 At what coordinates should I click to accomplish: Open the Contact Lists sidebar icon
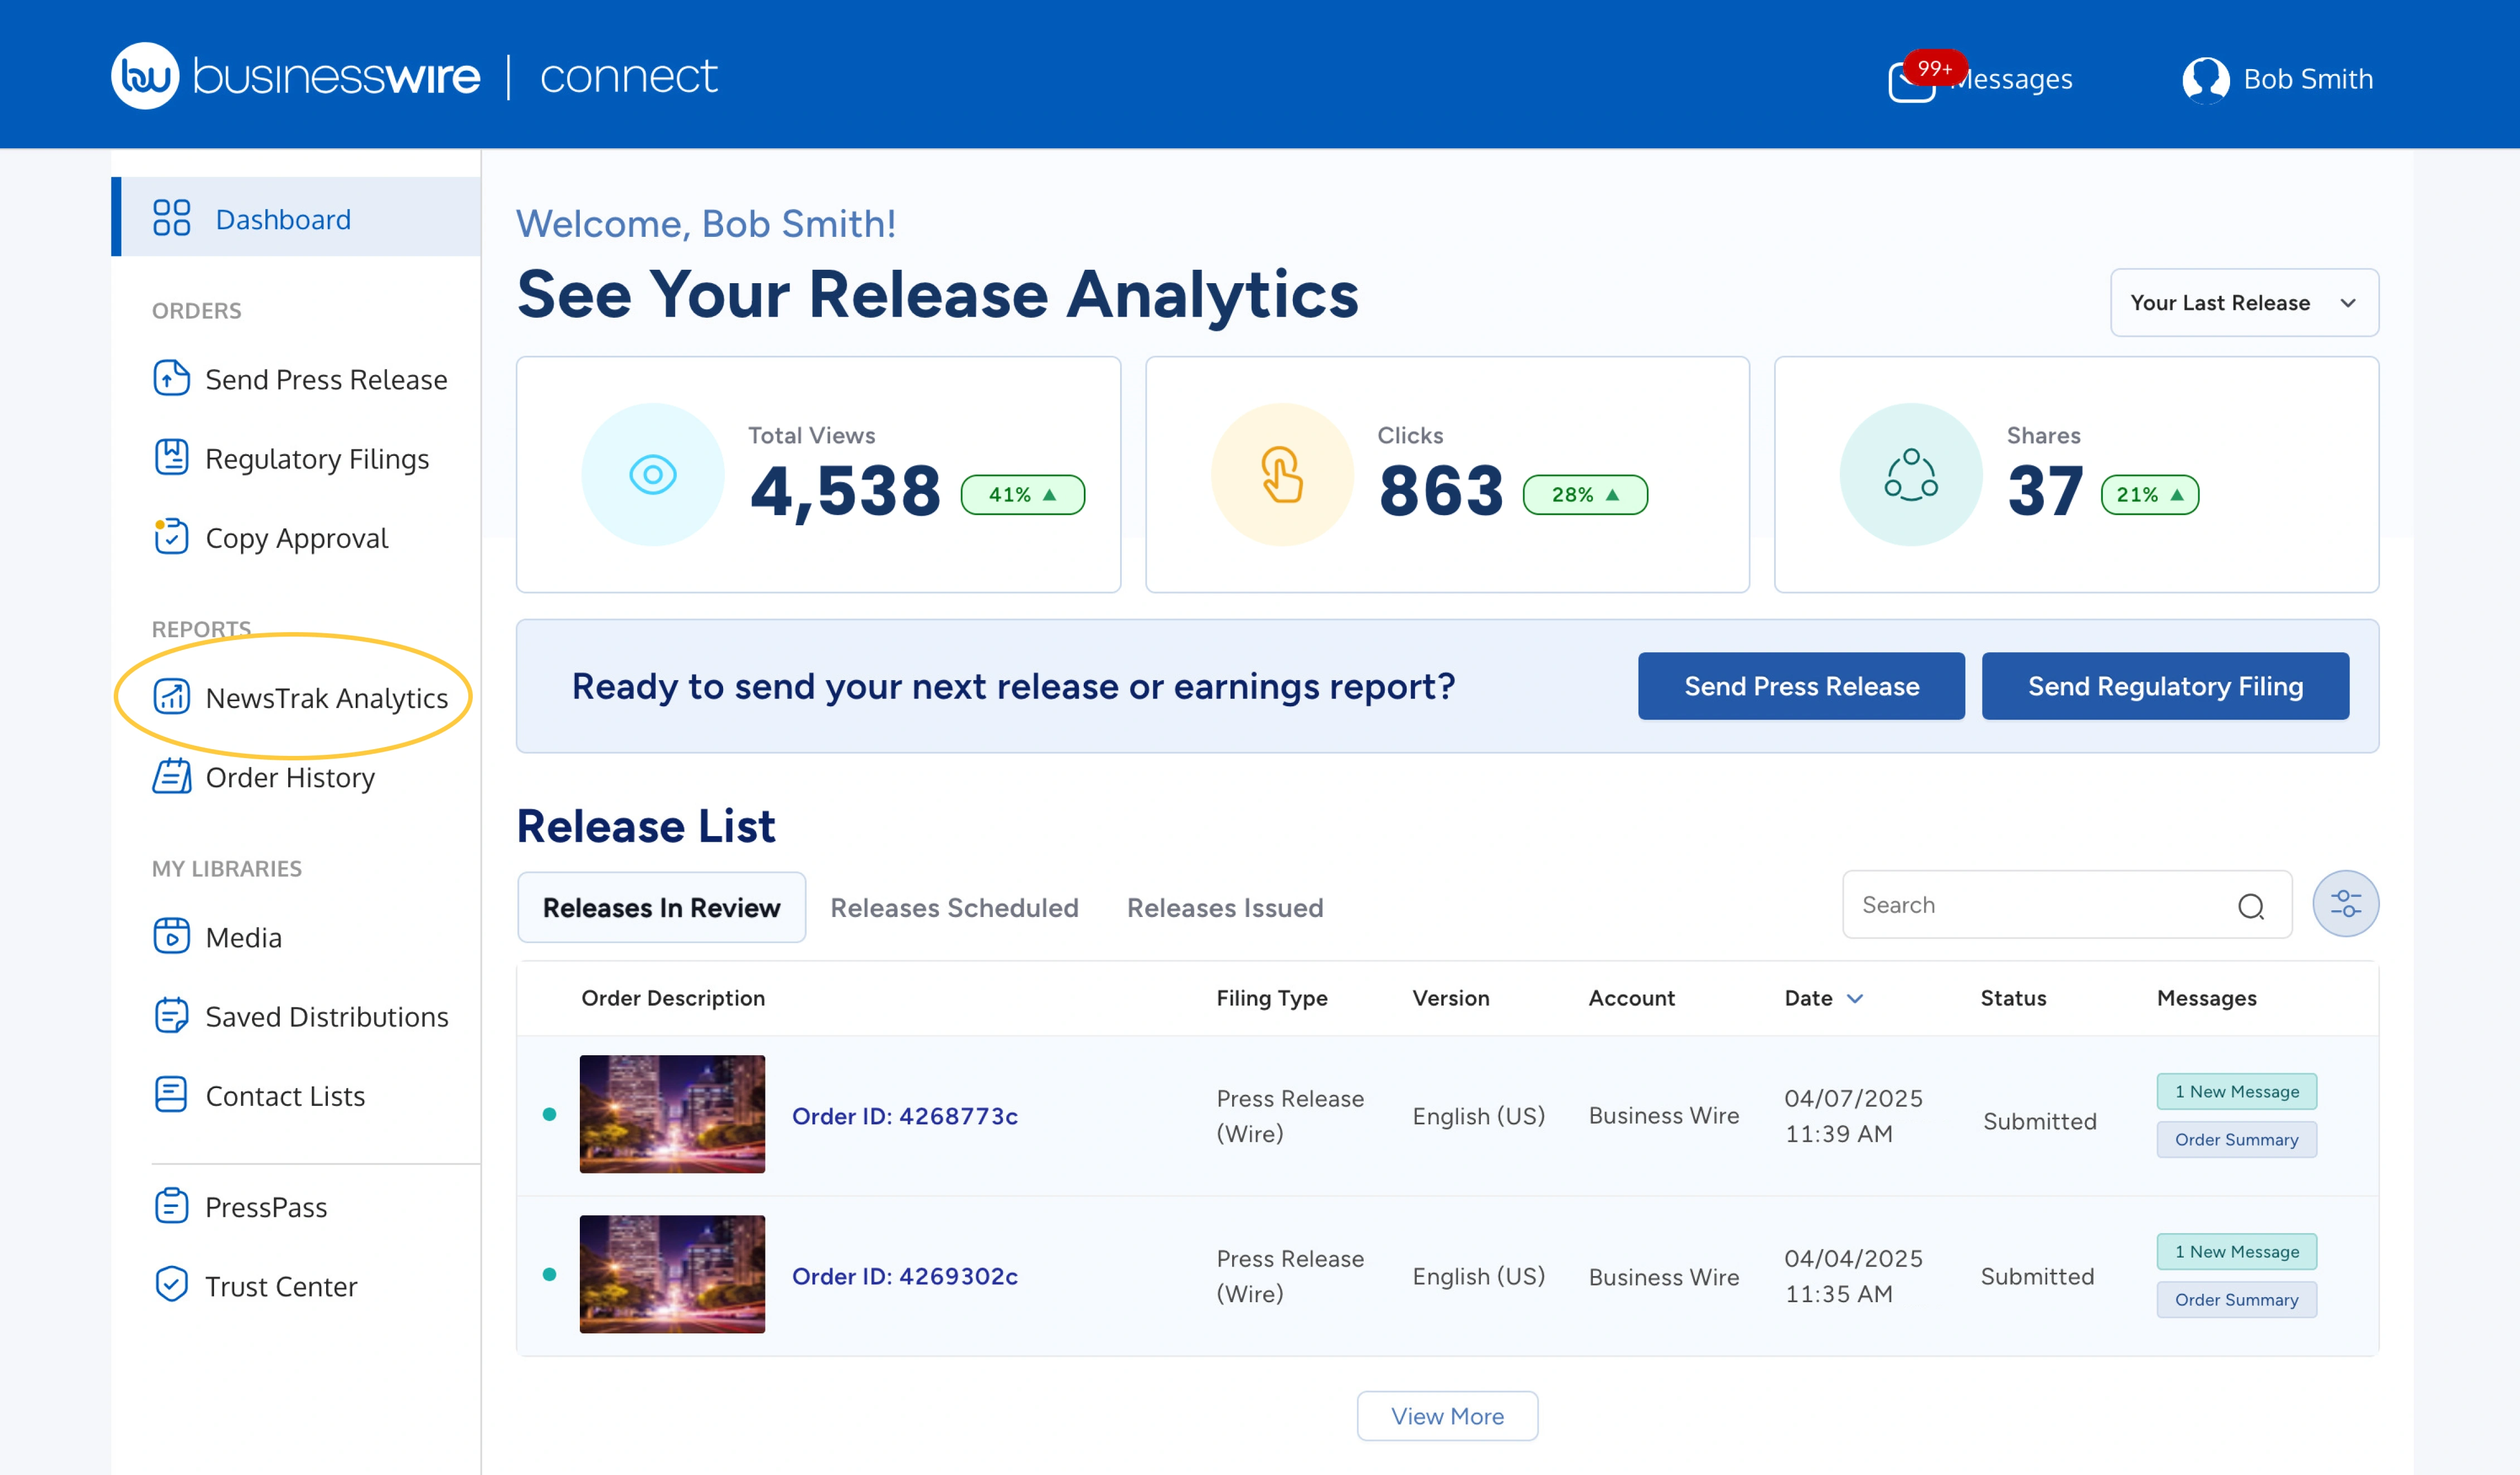(171, 1094)
